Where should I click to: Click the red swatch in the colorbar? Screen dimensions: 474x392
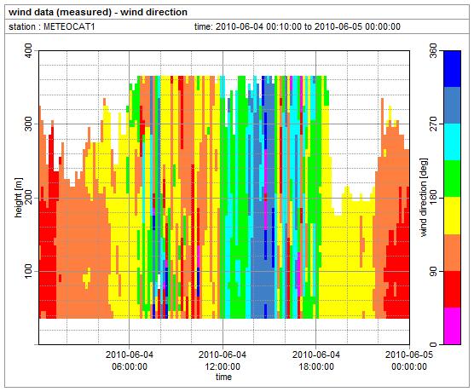point(452,289)
